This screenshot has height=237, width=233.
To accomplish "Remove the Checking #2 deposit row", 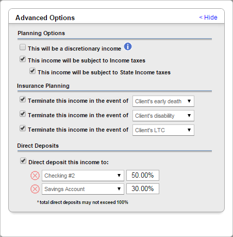I will click(35, 176).
